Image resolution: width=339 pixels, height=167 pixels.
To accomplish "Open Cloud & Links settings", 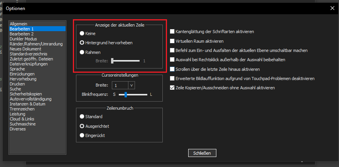I will pyautogui.click(x=37, y=119).
